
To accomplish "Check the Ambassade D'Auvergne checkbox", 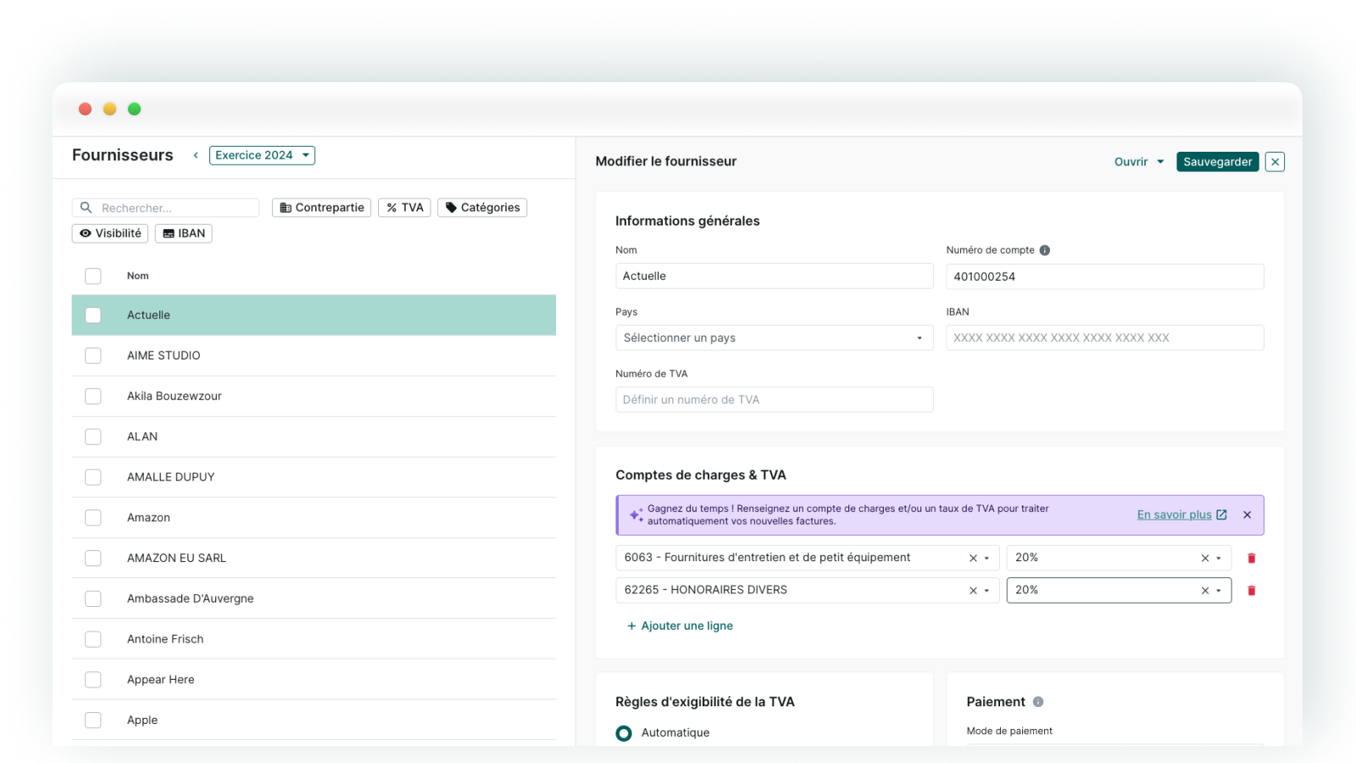I will pos(93,599).
